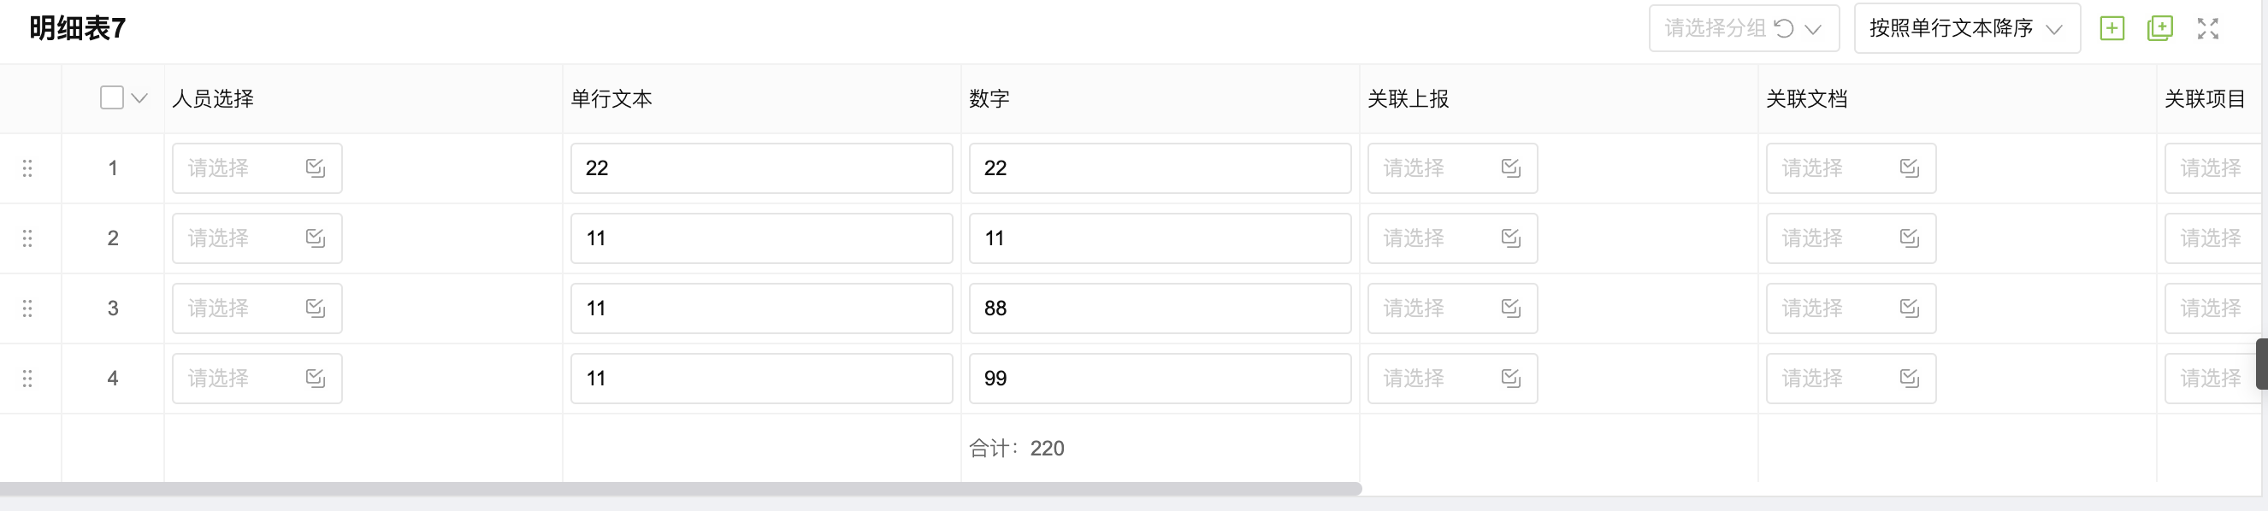The width and height of the screenshot is (2268, 511).
Task: Open the 关联文档 picker icon in row 4
Action: pos(1909,379)
